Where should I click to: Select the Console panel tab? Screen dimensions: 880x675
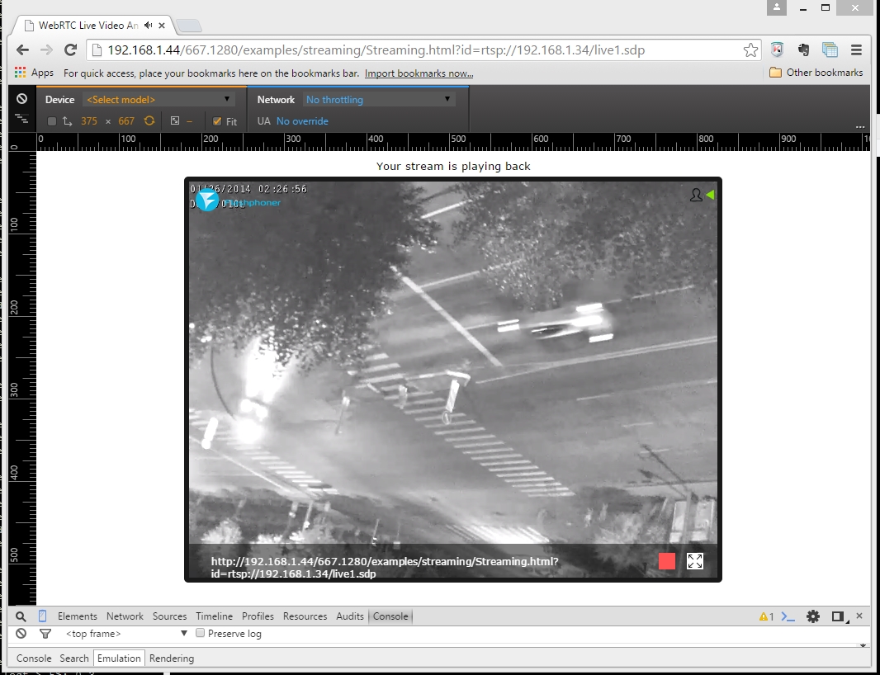[x=390, y=616]
